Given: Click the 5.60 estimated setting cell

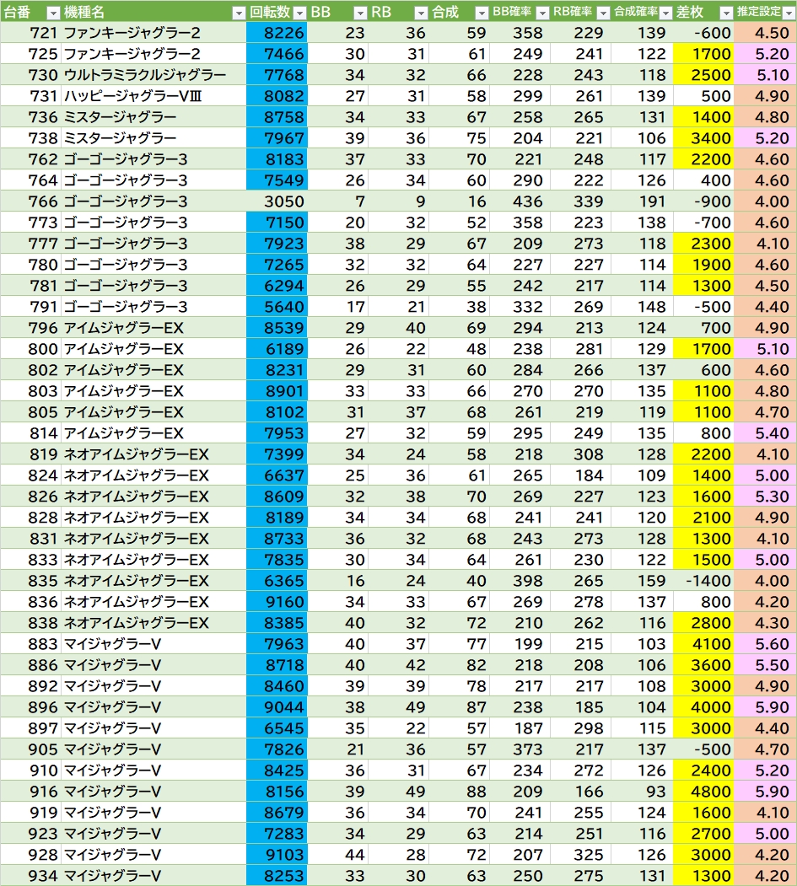Looking at the screenshot, I should (x=765, y=644).
